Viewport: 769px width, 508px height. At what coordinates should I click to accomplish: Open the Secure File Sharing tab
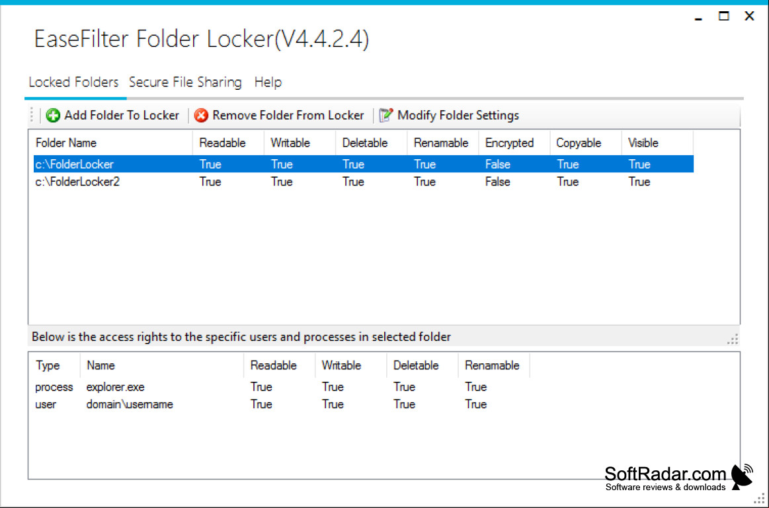[x=185, y=82]
